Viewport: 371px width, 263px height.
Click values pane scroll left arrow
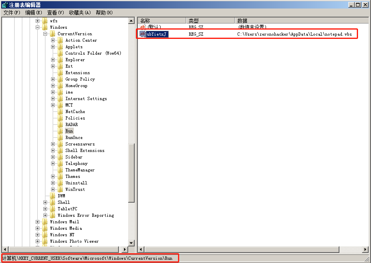(141, 249)
